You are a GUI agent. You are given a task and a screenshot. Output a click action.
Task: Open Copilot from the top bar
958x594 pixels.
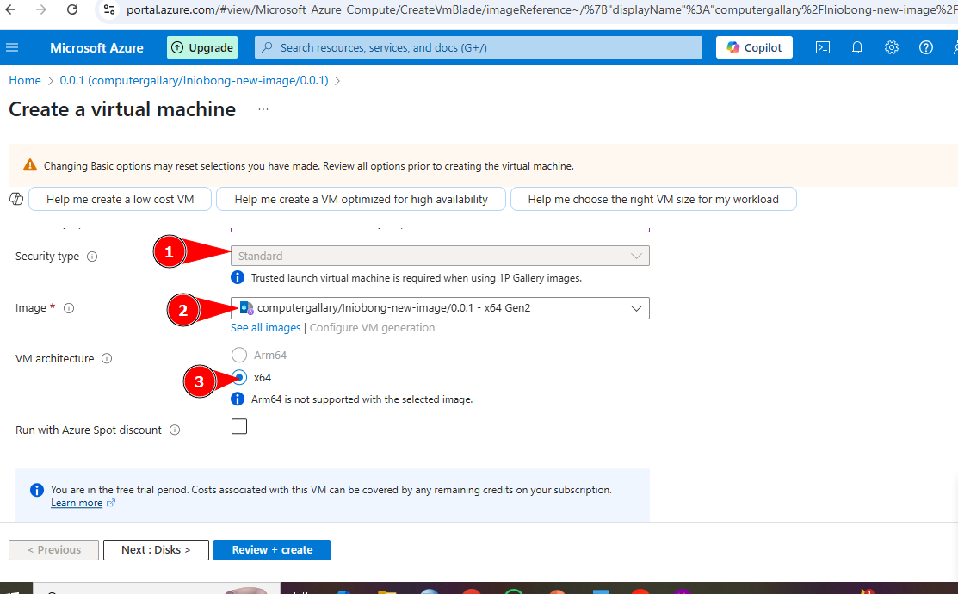(x=754, y=47)
